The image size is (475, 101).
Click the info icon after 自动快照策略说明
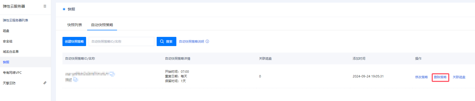coord(207,41)
